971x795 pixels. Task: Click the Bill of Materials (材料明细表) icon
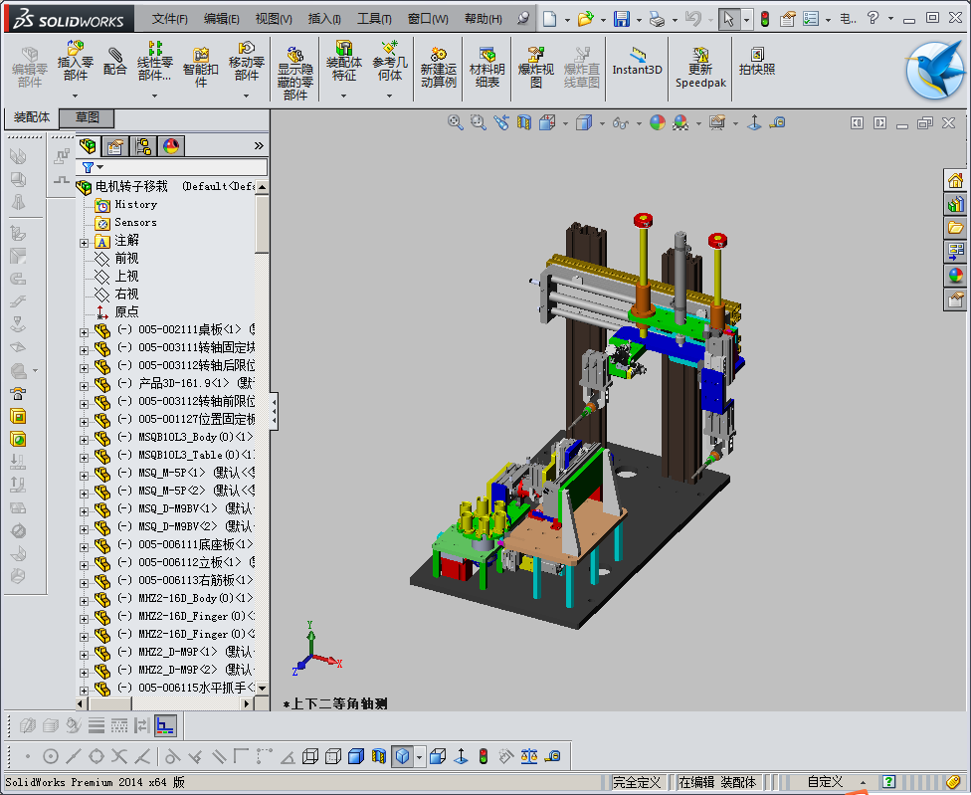[x=486, y=62]
